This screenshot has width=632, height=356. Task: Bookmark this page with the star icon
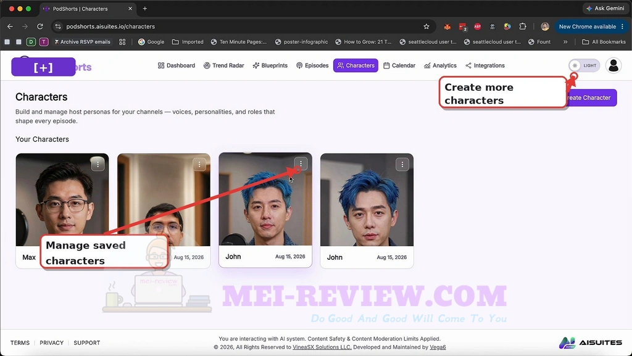pyautogui.click(x=426, y=27)
